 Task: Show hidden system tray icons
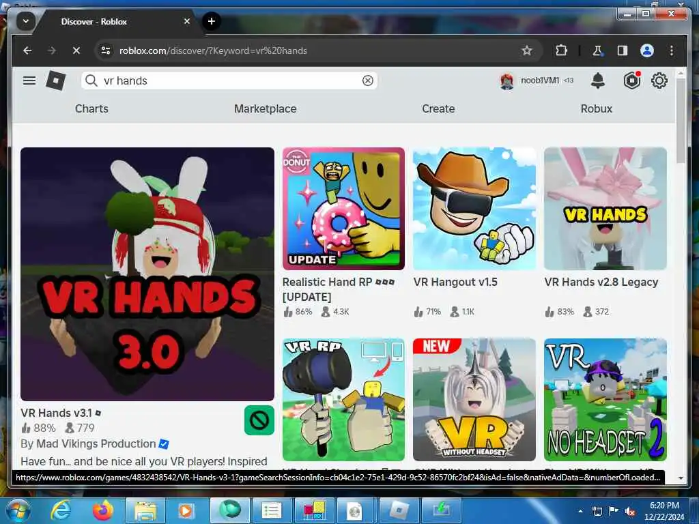[x=580, y=511]
